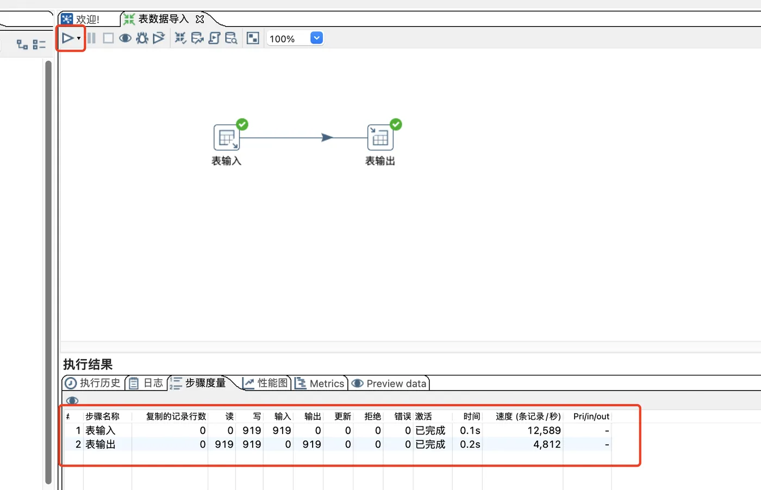Collapse all tree icon in left panel
761x490 pixels.
pyautogui.click(x=39, y=44)
